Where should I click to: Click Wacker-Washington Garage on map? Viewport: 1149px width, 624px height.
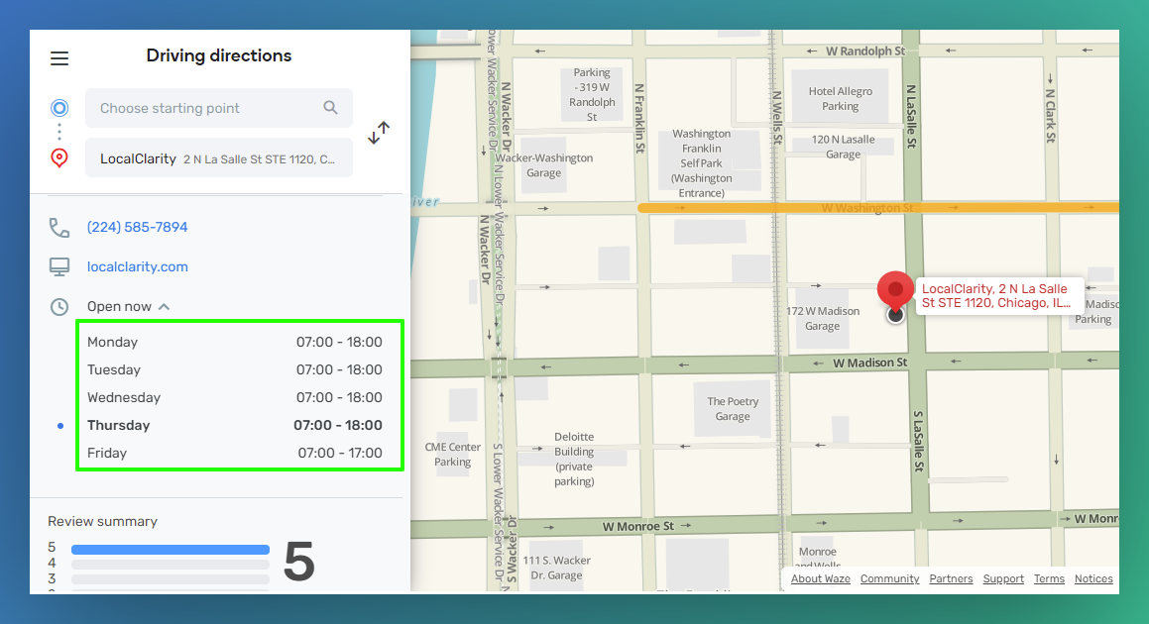point(543,165)
